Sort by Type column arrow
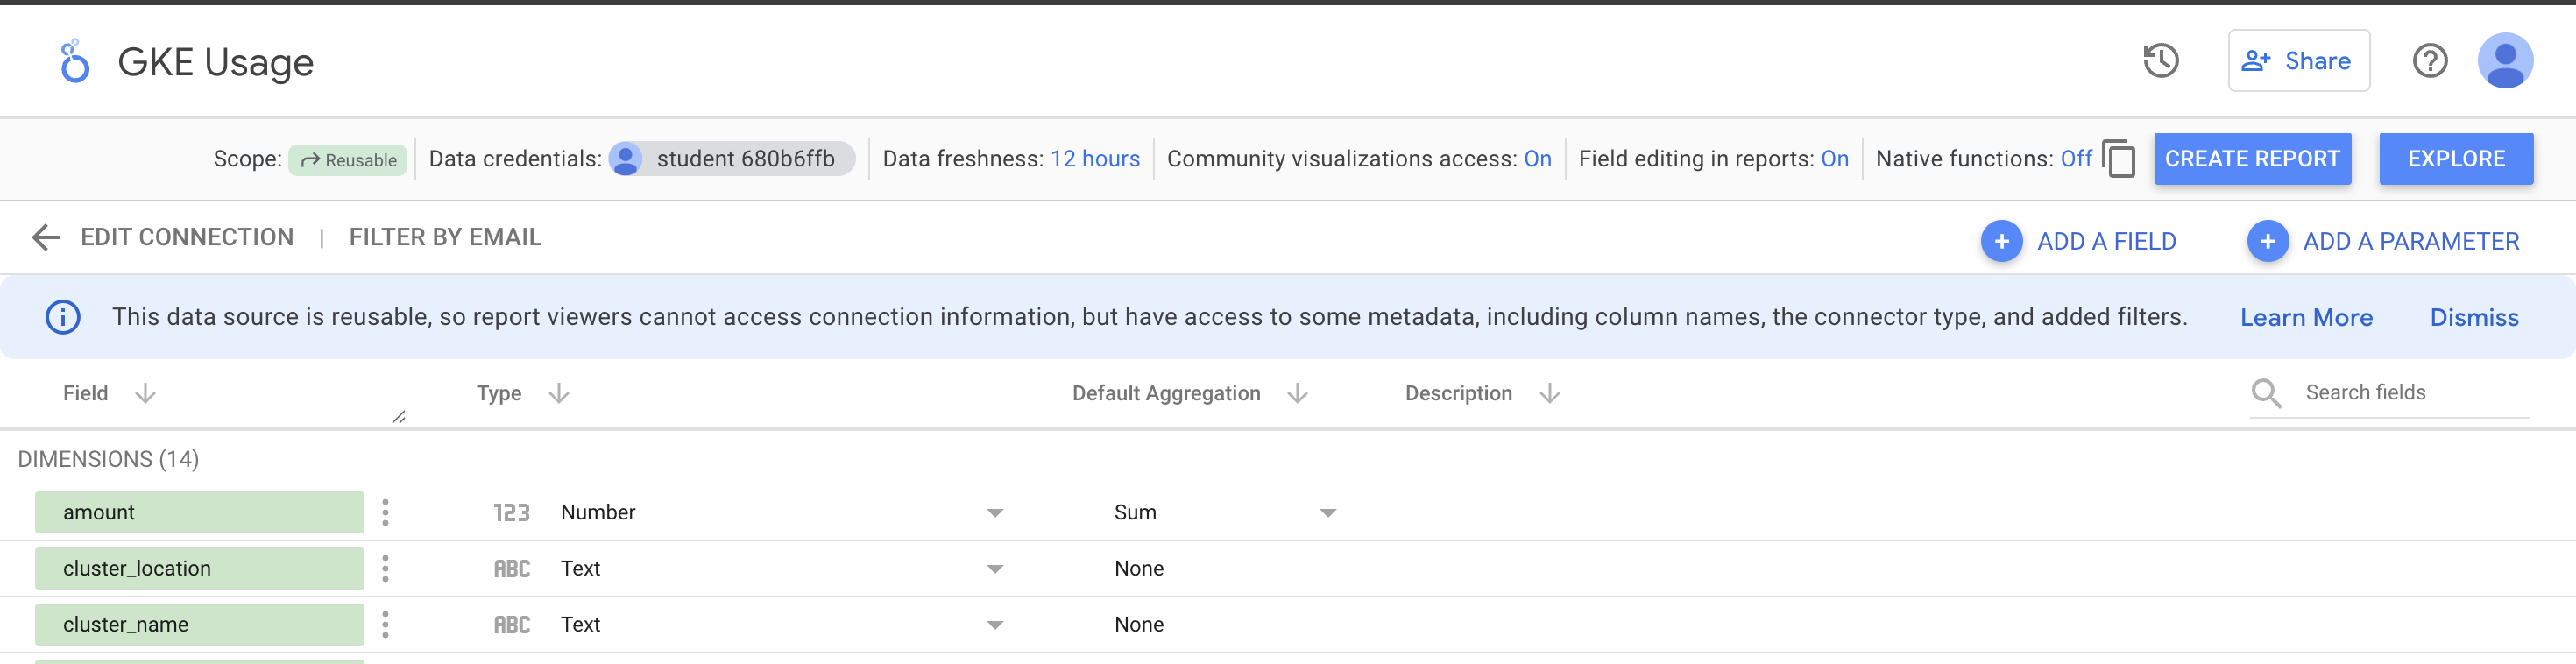2576x664 pixels. pos(559,393)
